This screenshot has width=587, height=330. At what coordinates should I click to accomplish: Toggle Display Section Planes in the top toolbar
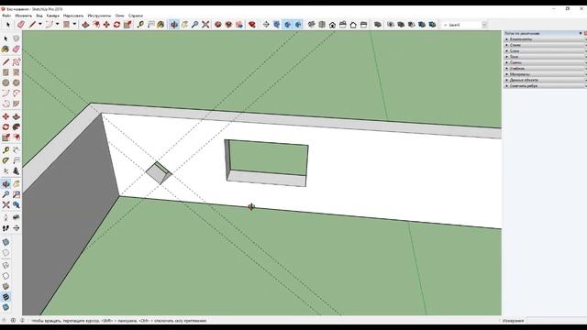[x=277, y=25]
